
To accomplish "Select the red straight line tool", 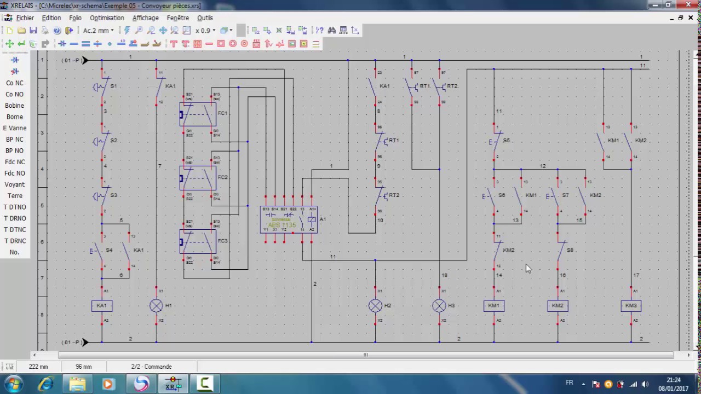I will click(x=209, y=44).
